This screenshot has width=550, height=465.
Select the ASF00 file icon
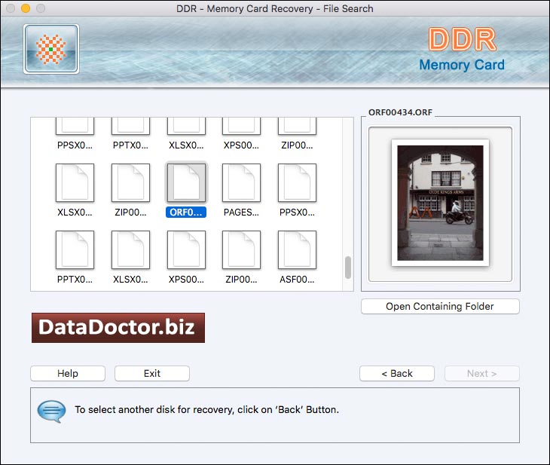coord(297,250)
